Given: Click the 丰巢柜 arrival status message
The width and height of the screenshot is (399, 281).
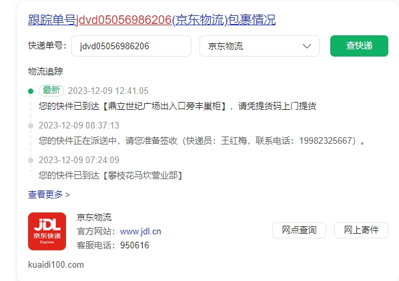Looking at the screenshot, I should (177, 106).
